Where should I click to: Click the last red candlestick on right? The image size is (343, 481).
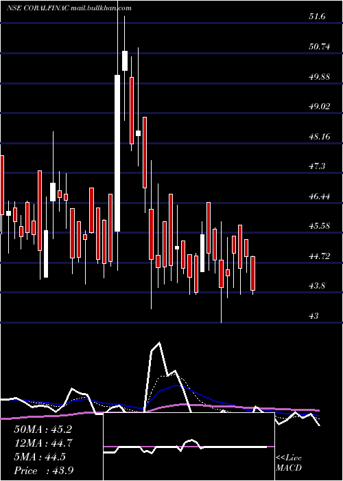pos(252,273)
